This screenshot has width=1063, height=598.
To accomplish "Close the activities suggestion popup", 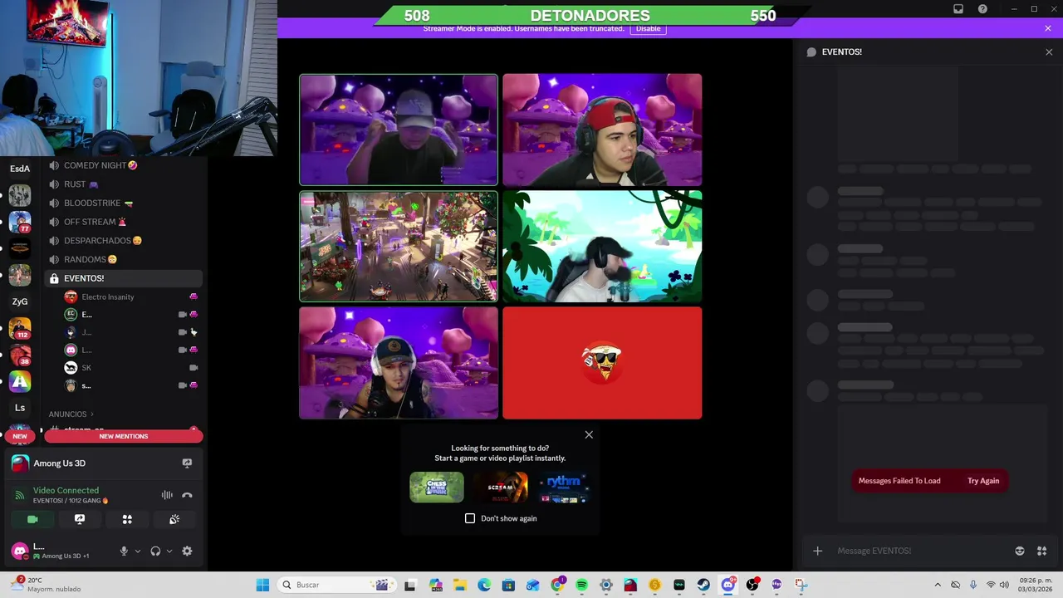I will [589, 434].
